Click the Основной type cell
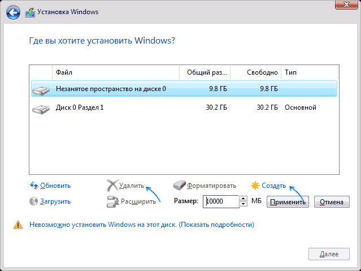Viewport: 361px width, 271px height. (301, 107)
